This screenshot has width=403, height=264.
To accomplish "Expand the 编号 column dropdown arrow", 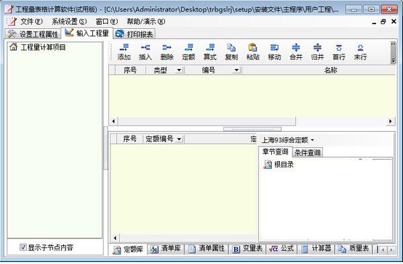I will (236, 70).
